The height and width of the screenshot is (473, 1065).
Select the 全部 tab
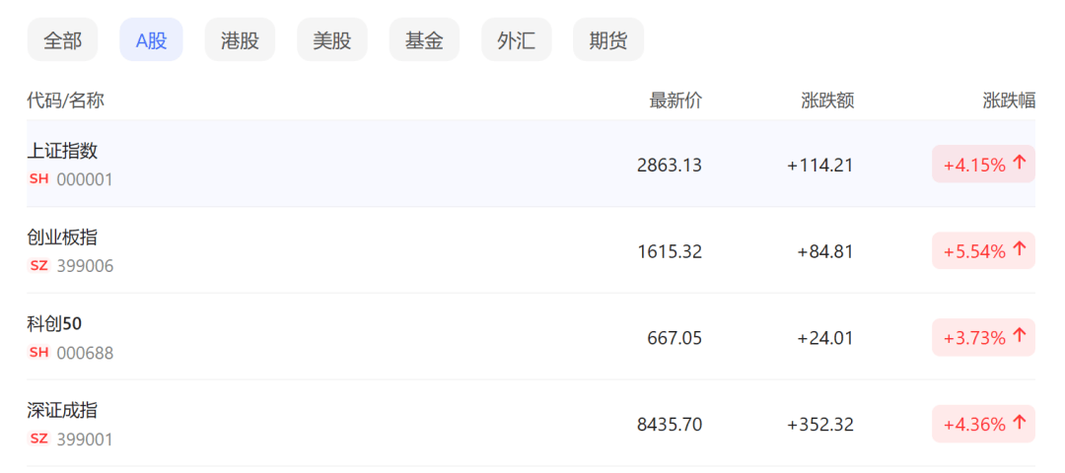tap(62, 40)
